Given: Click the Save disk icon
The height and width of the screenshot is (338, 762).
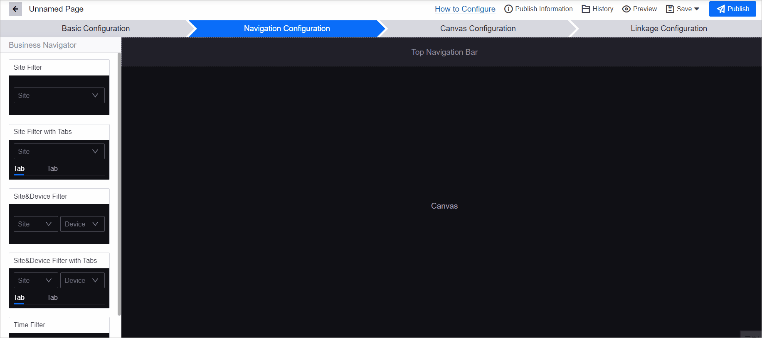Looking at the screenshot, I should (x=670, y=9).
